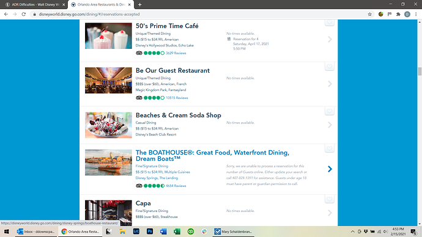
Task: Open the taskbar clock and date
Action: (x=398, y=232)
